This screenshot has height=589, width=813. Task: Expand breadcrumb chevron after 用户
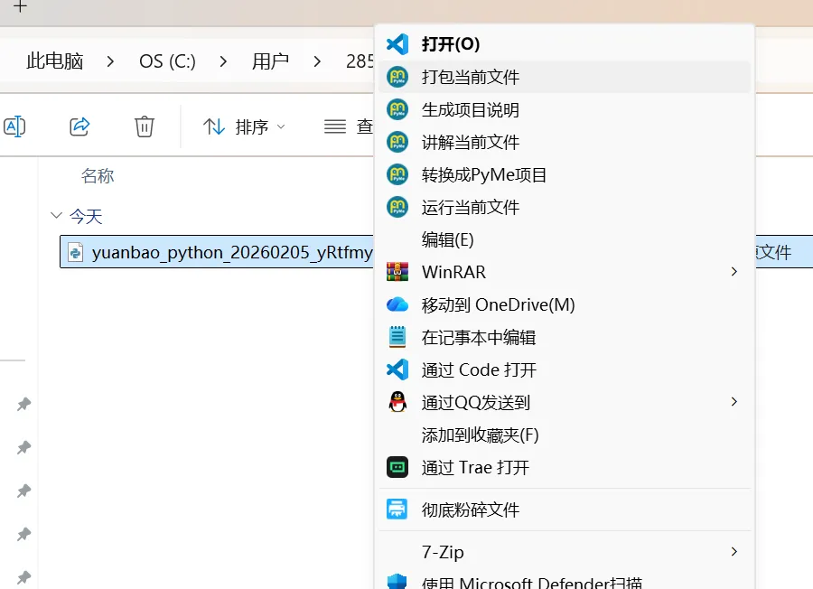[317, 61]
